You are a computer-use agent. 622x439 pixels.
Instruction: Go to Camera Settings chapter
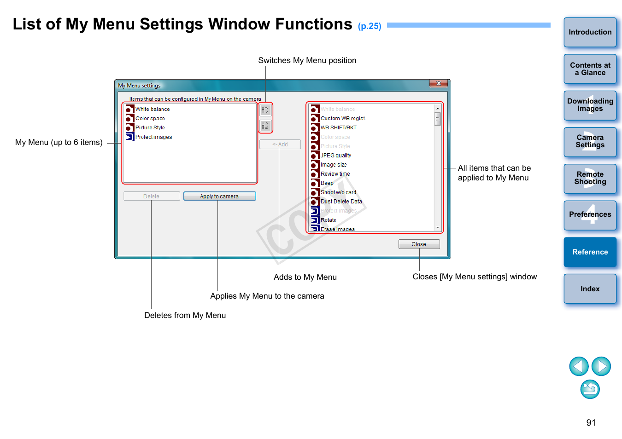tap(590, 142)
